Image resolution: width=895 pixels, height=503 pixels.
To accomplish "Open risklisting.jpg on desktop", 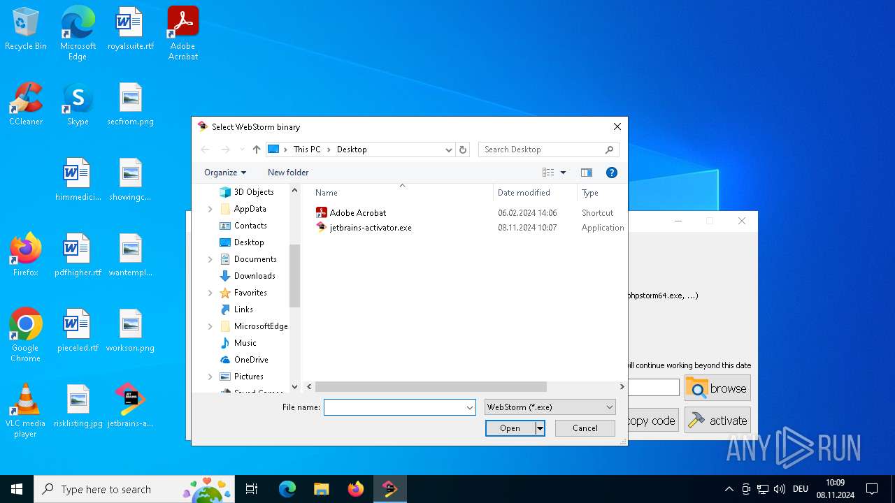I will point(78,407).
